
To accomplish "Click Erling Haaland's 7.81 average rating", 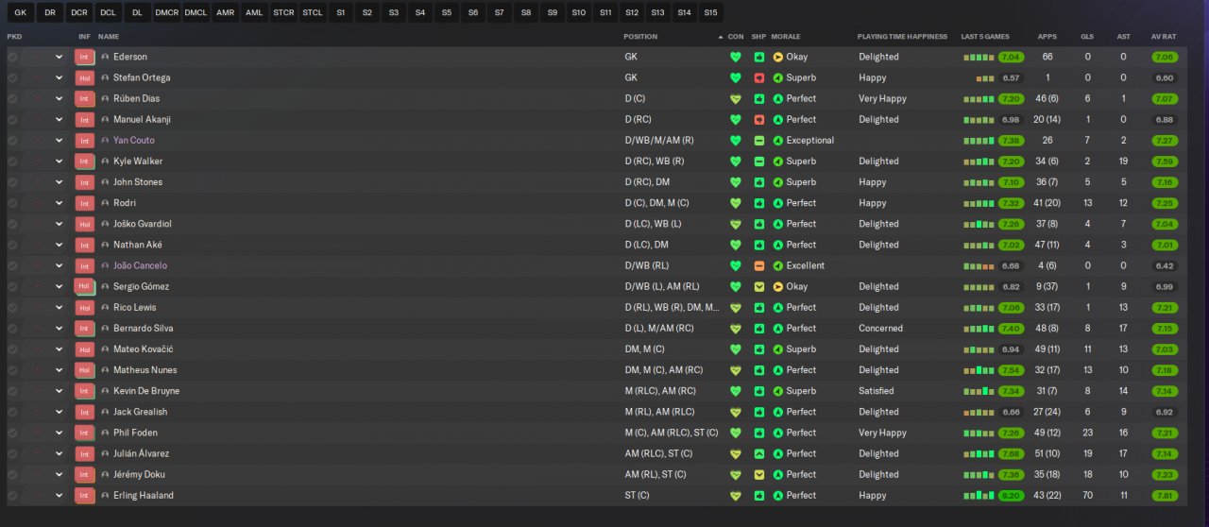I will [1165, 495].
